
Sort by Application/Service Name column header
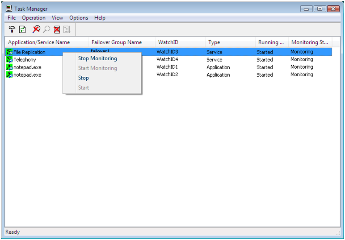(x=39, y=42)
